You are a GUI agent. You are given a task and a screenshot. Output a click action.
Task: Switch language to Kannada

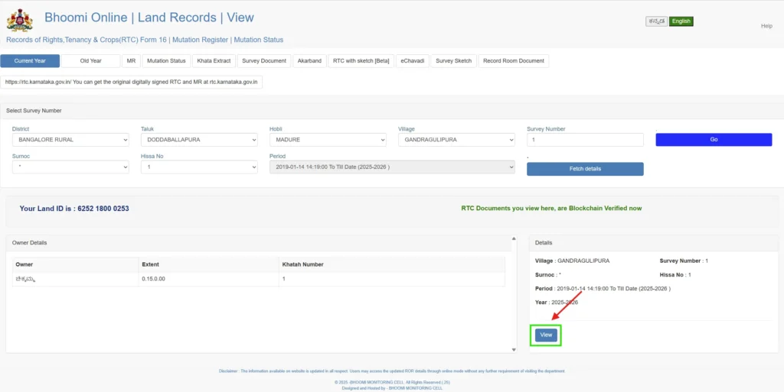point(656,21)
